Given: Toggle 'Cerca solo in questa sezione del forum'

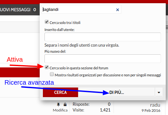Looking at the screenshot, I should [47, 67].
